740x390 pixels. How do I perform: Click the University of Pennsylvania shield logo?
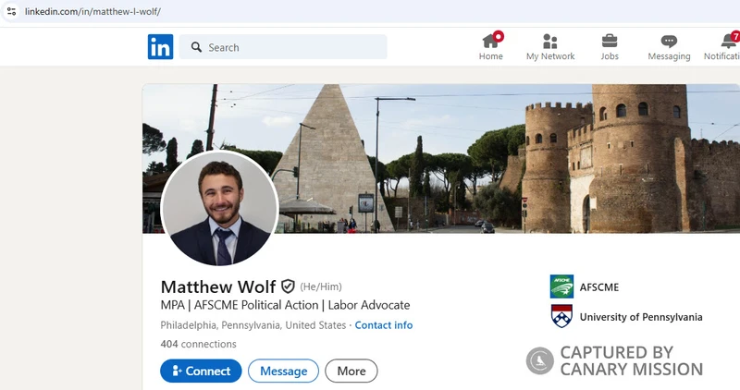561,317
